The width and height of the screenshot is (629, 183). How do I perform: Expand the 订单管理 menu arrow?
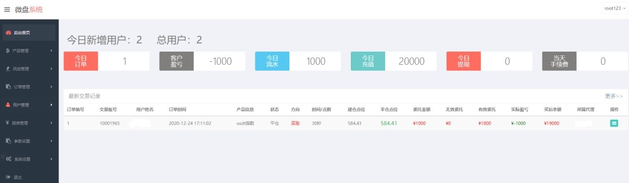pyautogui.click(x=51, y=87)
